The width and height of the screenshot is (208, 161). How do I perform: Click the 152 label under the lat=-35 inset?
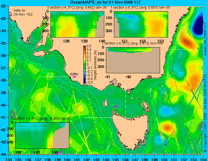point(143,41)
